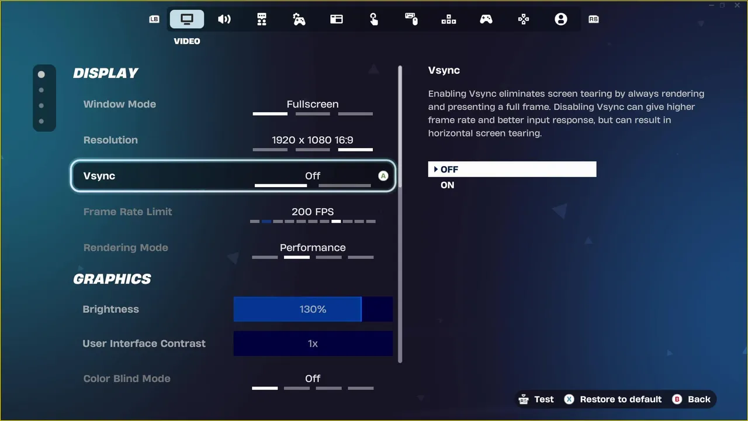Click Restore to default

click(x=612, y=399)
